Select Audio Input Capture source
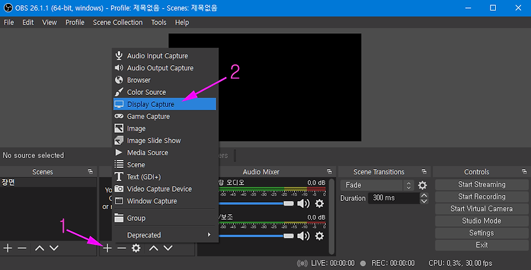The height and width of the screenshot is (270, 531). [x=165, y=56]
